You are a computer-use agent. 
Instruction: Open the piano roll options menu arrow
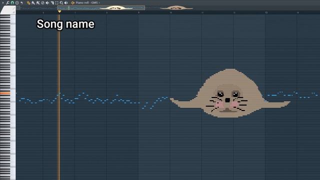tap(3, 3)
